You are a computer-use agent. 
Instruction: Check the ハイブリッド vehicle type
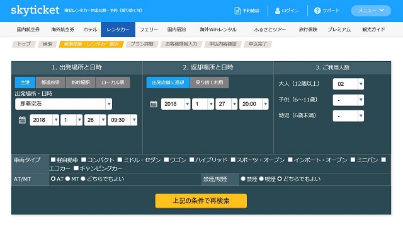(x=191, y=160)
